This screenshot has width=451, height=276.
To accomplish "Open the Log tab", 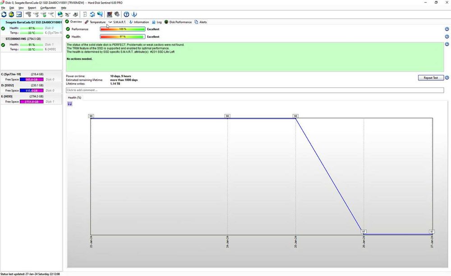I will [x=157, y=22].
